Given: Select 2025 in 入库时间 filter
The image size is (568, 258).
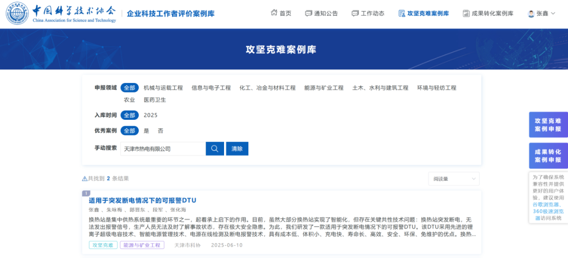Looking at the screenshot, I should click(150, 115).
